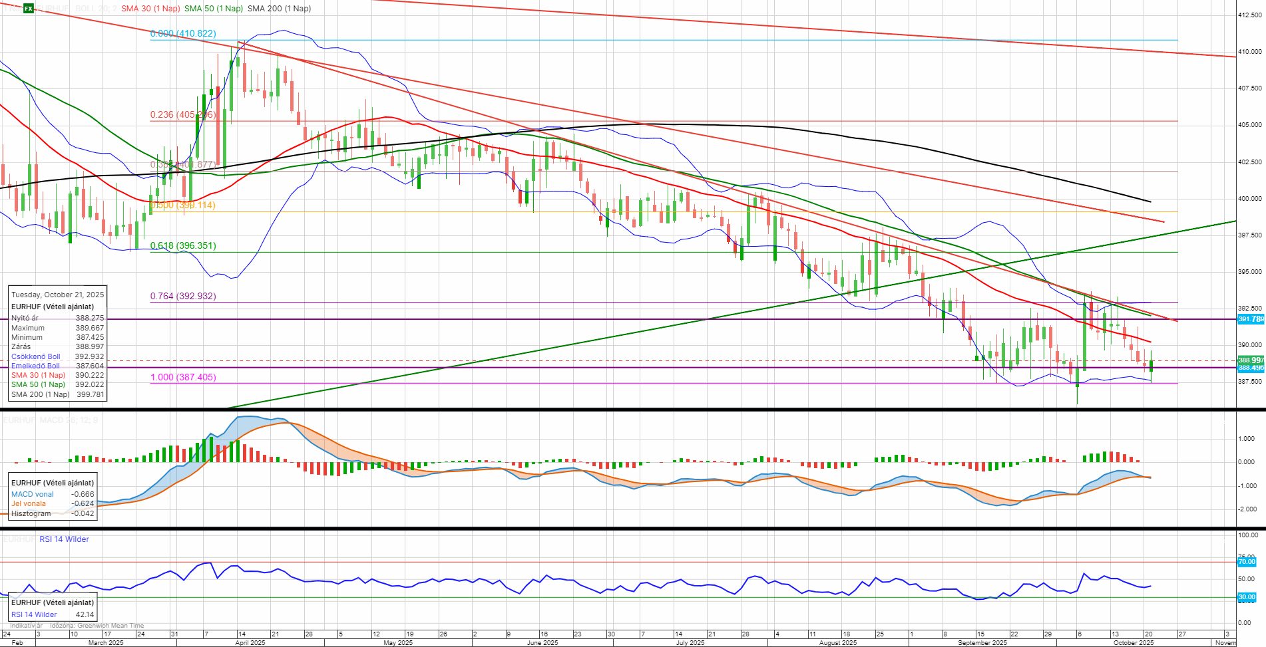
Task: Select the 0.236 Fibonacci retracement label
Action: pyautogui.click(x=182, y=115)
